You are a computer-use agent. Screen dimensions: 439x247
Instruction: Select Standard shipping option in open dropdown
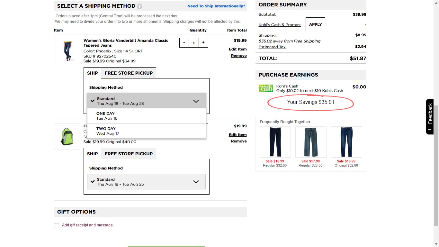coord(147,101)
